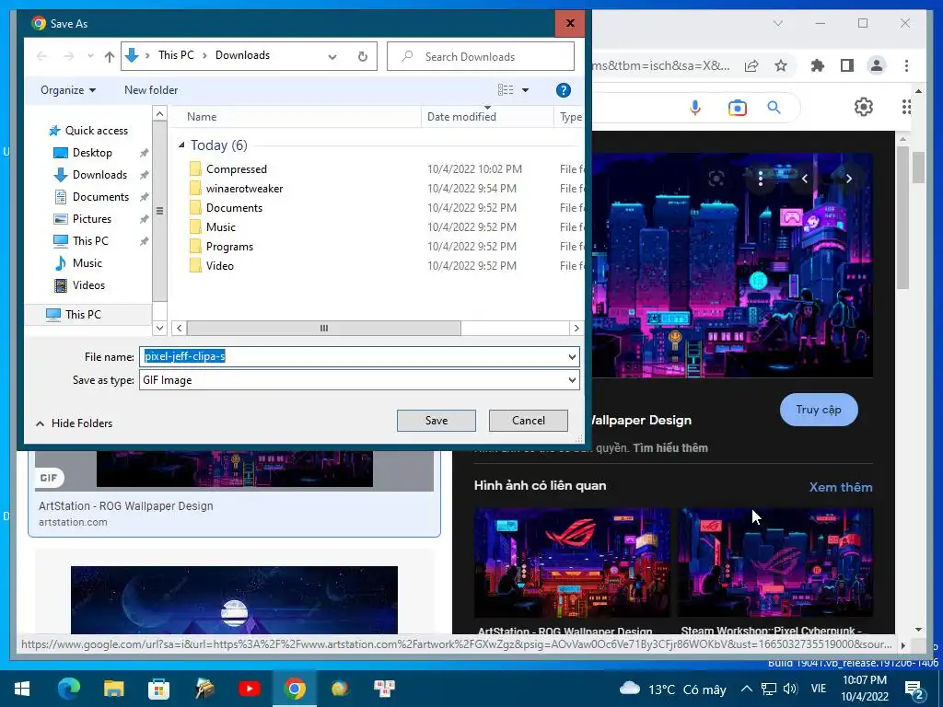Bookmark this page with the star icon
943x707 pixels.
point(781,65)
